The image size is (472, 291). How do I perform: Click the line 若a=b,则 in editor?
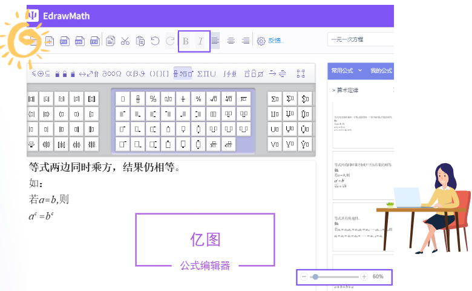pyautogui.click(x=49, y=199)
